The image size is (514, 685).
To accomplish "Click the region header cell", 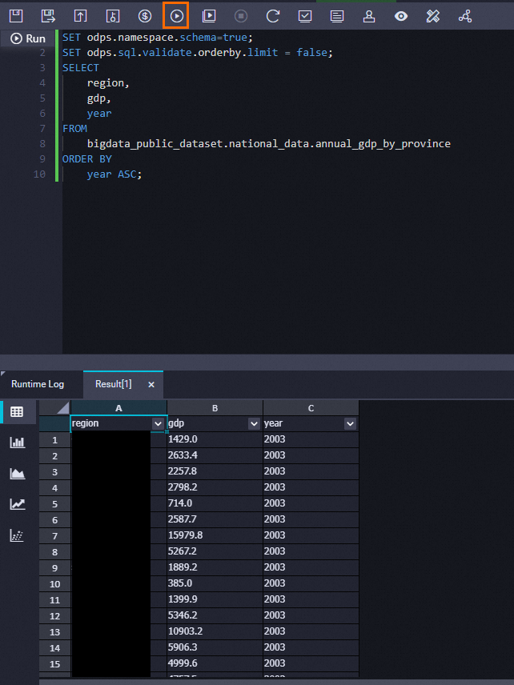I will [x=118, y=423].
